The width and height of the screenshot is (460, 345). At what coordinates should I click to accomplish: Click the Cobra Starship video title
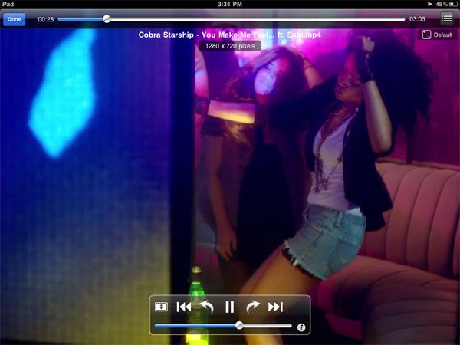point(230,35)
